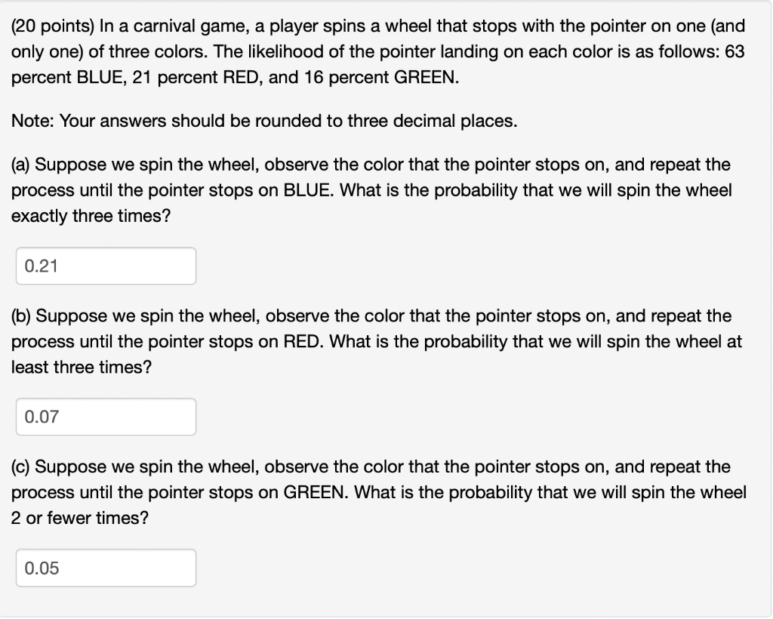This screenshot has width=773, height=619.
Task: Place cursor in the BLUE question answer field
Action: (106, 266)
